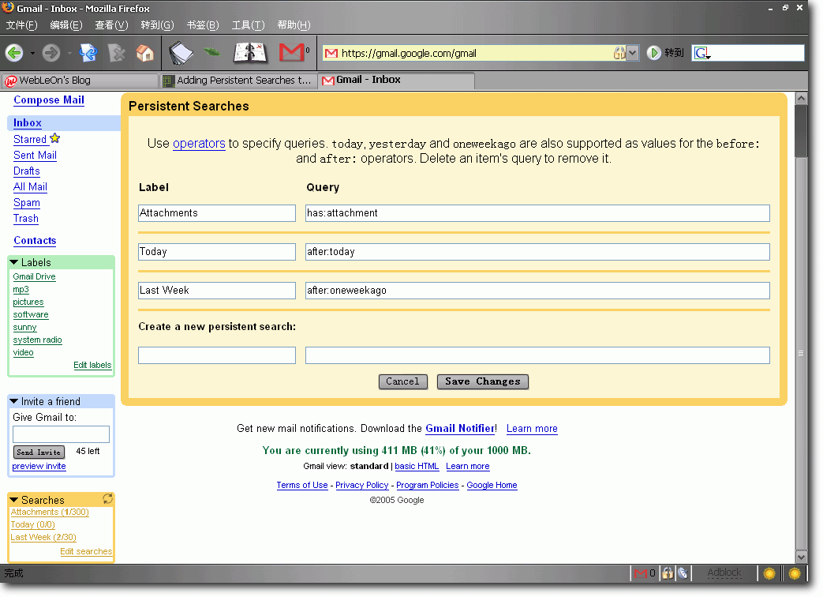The image size is (823, 597).
Task: Reload the page with the blue Reload icon
Action: coord(88,52)
